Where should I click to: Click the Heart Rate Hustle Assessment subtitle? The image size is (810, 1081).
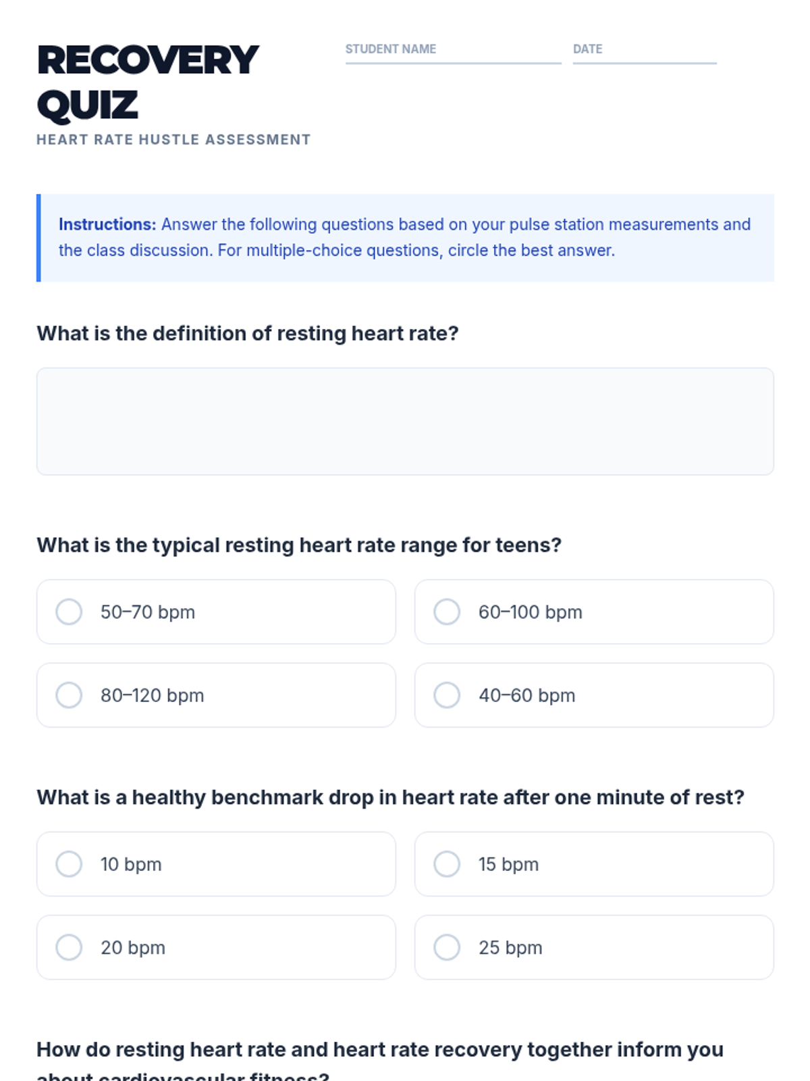173,140
